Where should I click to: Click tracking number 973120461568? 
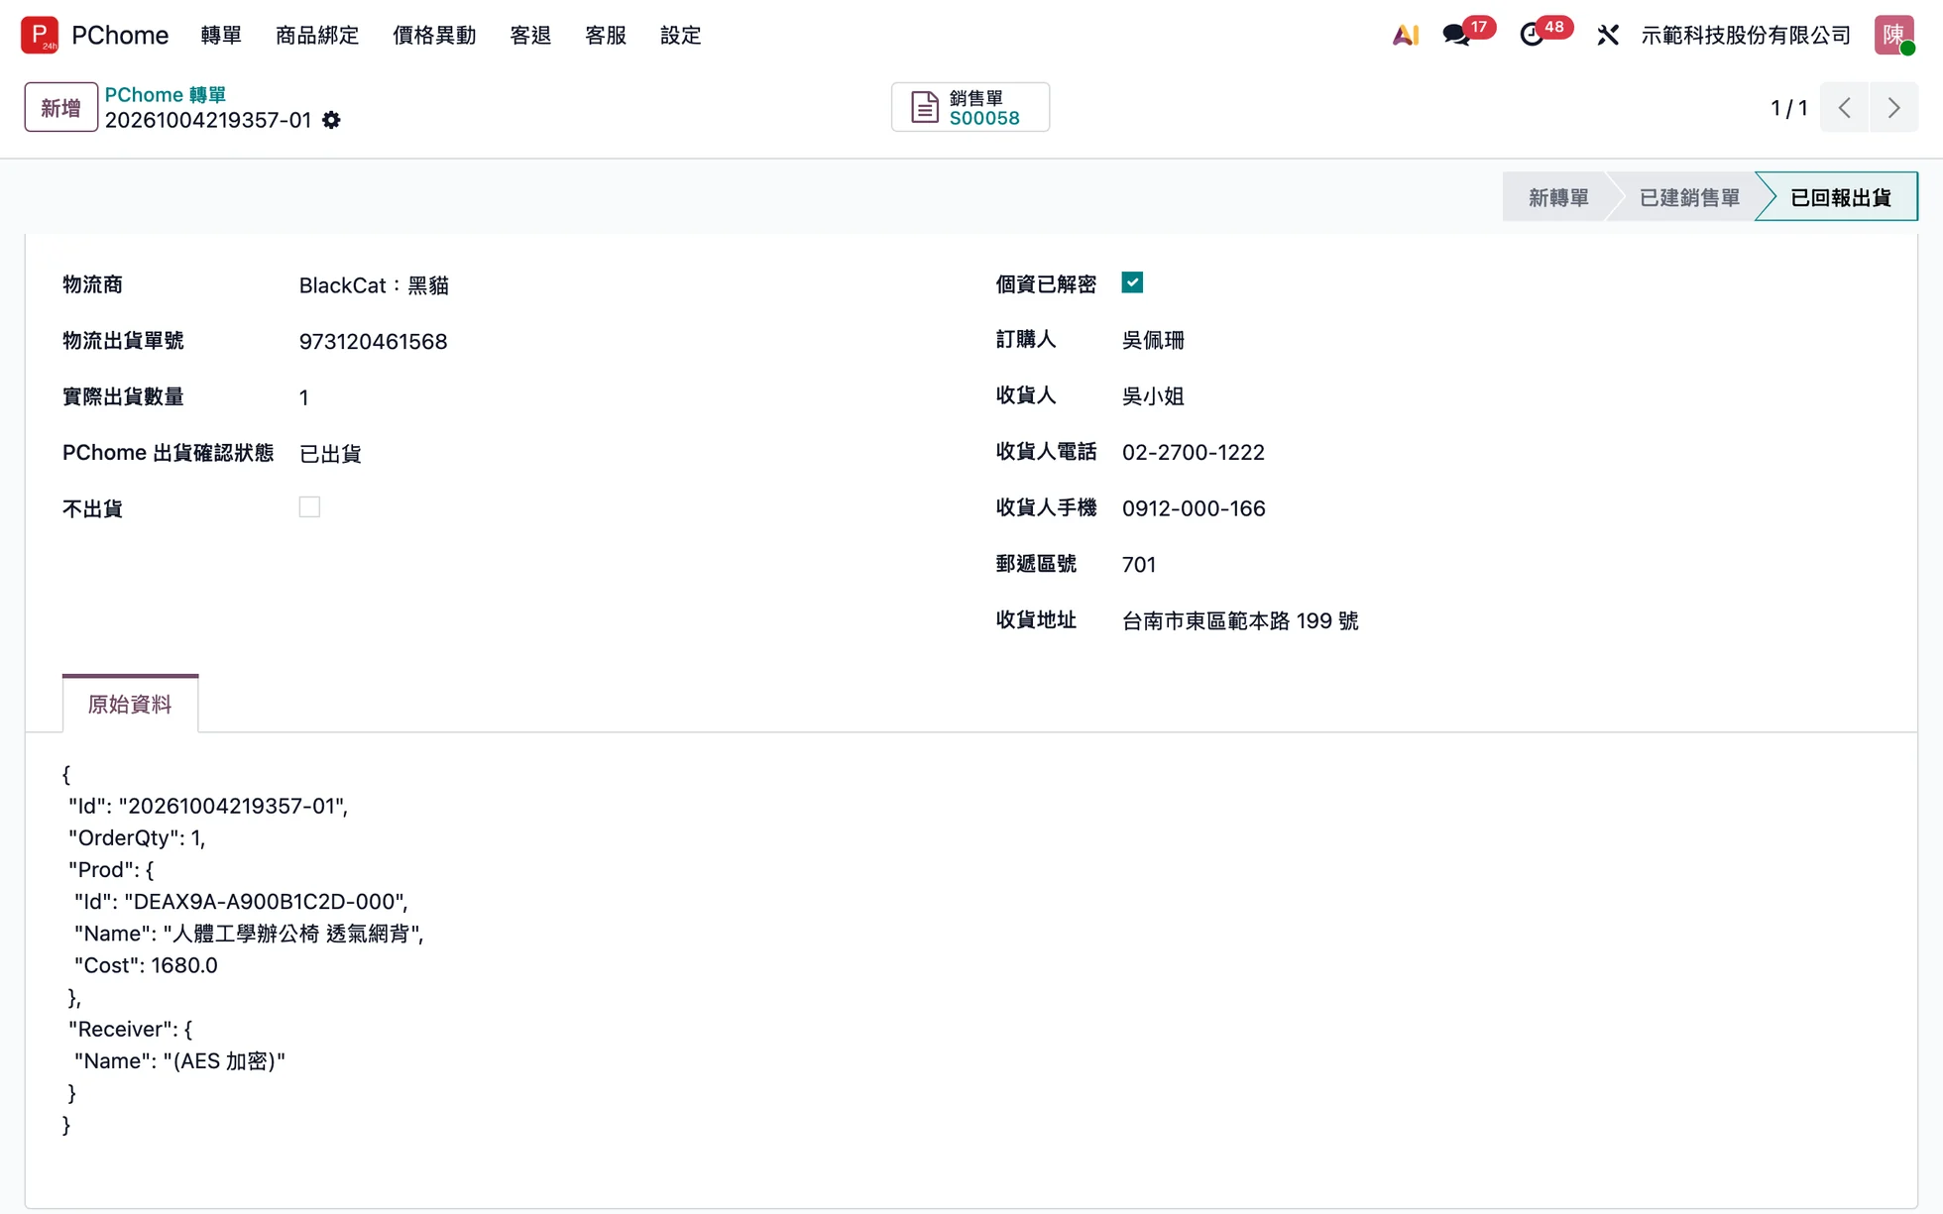(373, 341)
